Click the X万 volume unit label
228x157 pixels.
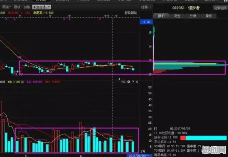[x=143, y=152]
